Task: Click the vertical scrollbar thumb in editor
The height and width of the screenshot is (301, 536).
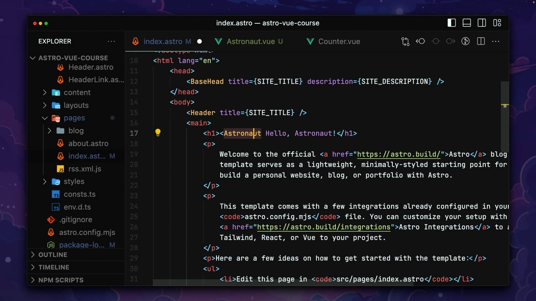Action: coord(505,117)
